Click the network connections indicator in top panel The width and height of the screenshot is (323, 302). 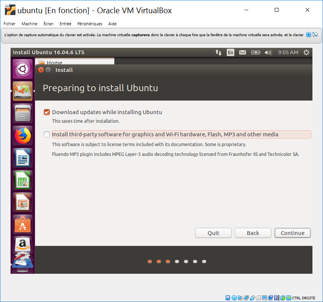point(218,52)
